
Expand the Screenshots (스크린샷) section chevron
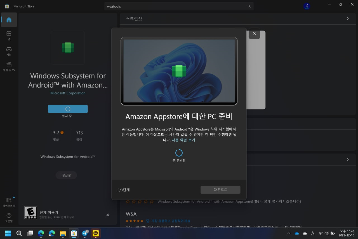click(x=348, y=18)
